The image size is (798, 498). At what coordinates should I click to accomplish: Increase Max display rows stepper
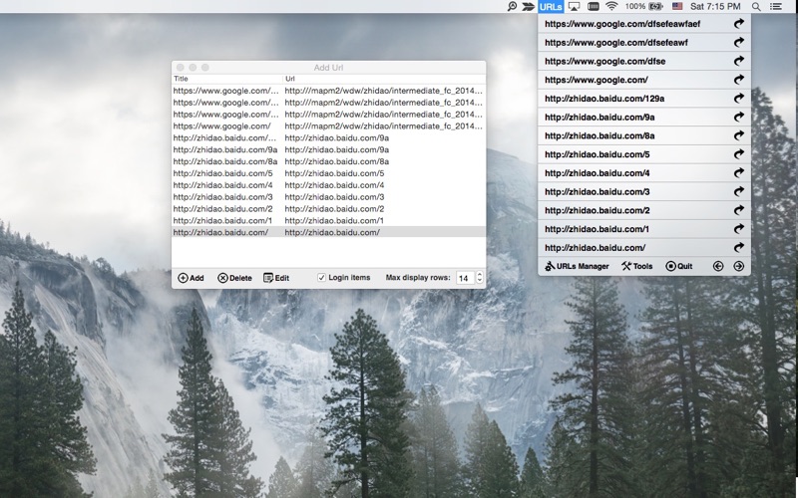click(480, 275)
